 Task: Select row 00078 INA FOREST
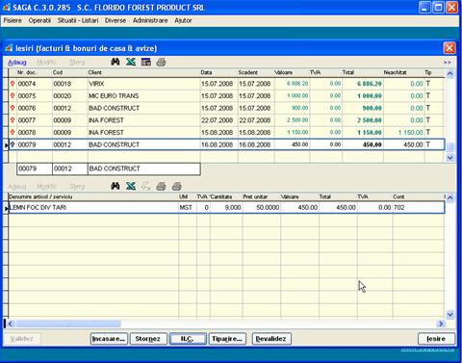(226, 133)
